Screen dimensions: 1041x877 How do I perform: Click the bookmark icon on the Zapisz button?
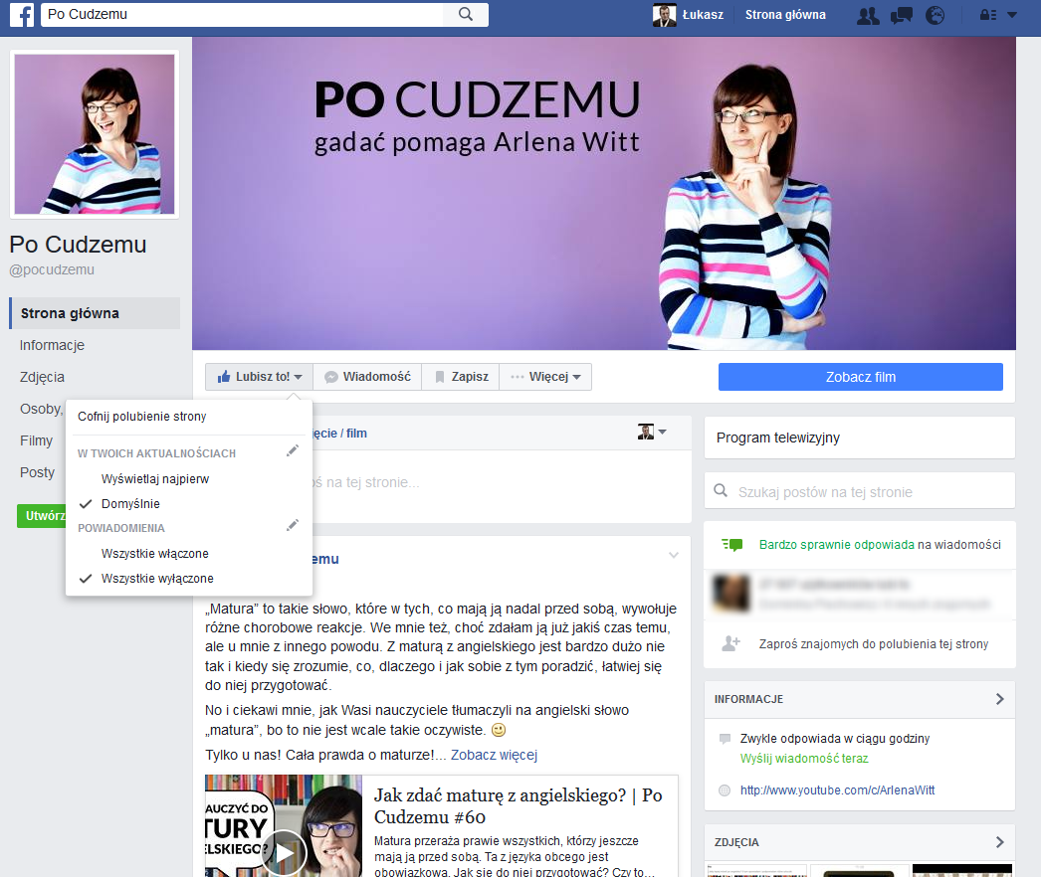pyautogui.click(x=440, y=377)
